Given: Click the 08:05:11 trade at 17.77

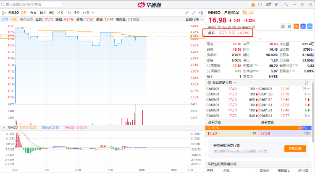Looking at the screenshot, I should 284,116.
